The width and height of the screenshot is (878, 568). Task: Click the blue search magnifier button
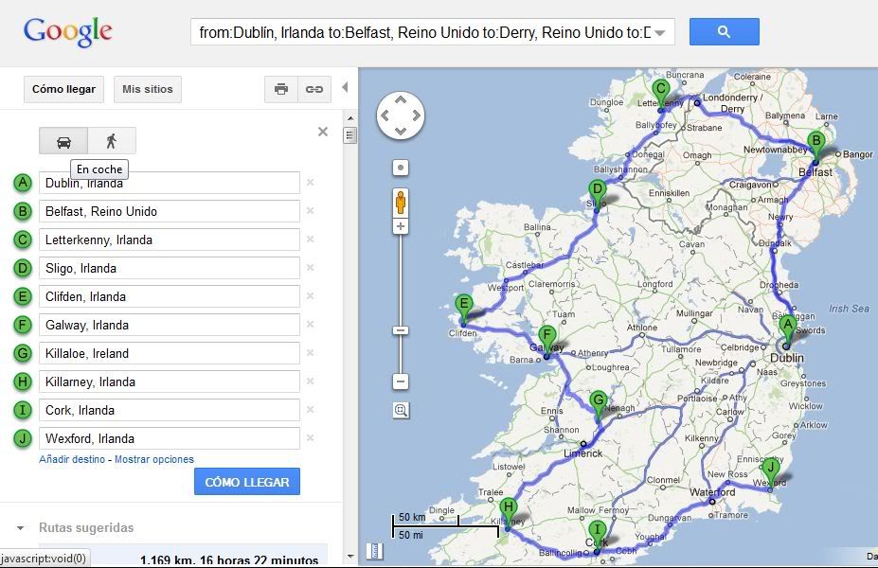[724, 32]
